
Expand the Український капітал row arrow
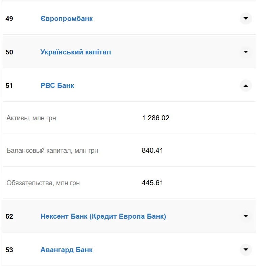[x=246, y=52]
